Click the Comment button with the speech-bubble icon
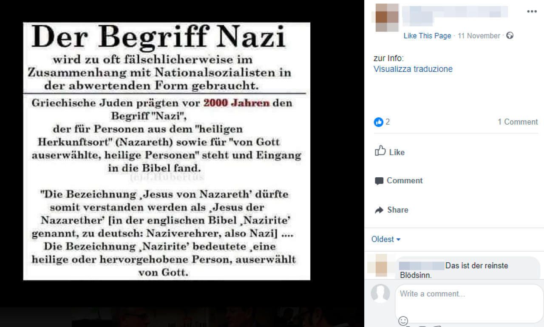Image resolution: width=544 pixels, height=327 pixels. click(x=399, y=181)
